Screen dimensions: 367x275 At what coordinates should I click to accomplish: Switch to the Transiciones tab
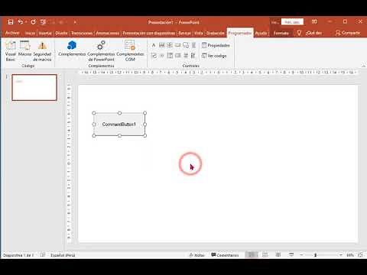82,33
